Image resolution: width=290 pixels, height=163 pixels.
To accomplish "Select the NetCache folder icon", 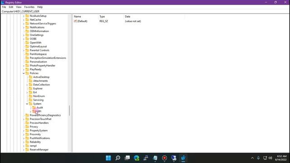I will point(27,19).
